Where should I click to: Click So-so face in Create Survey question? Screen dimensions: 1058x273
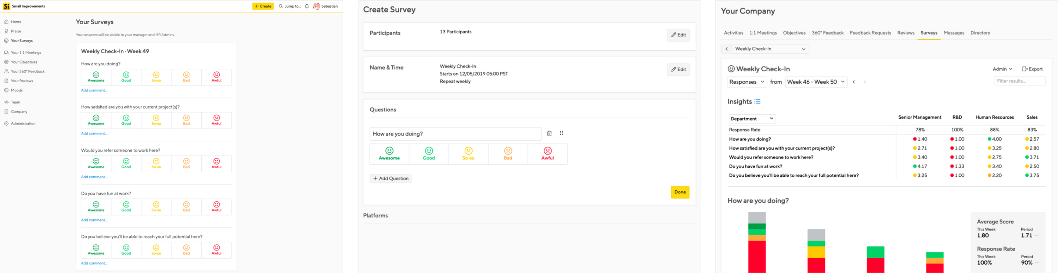point(468,154)
